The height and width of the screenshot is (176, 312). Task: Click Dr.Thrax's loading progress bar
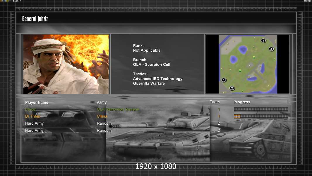pyautogui.click(x=260, y=116)
